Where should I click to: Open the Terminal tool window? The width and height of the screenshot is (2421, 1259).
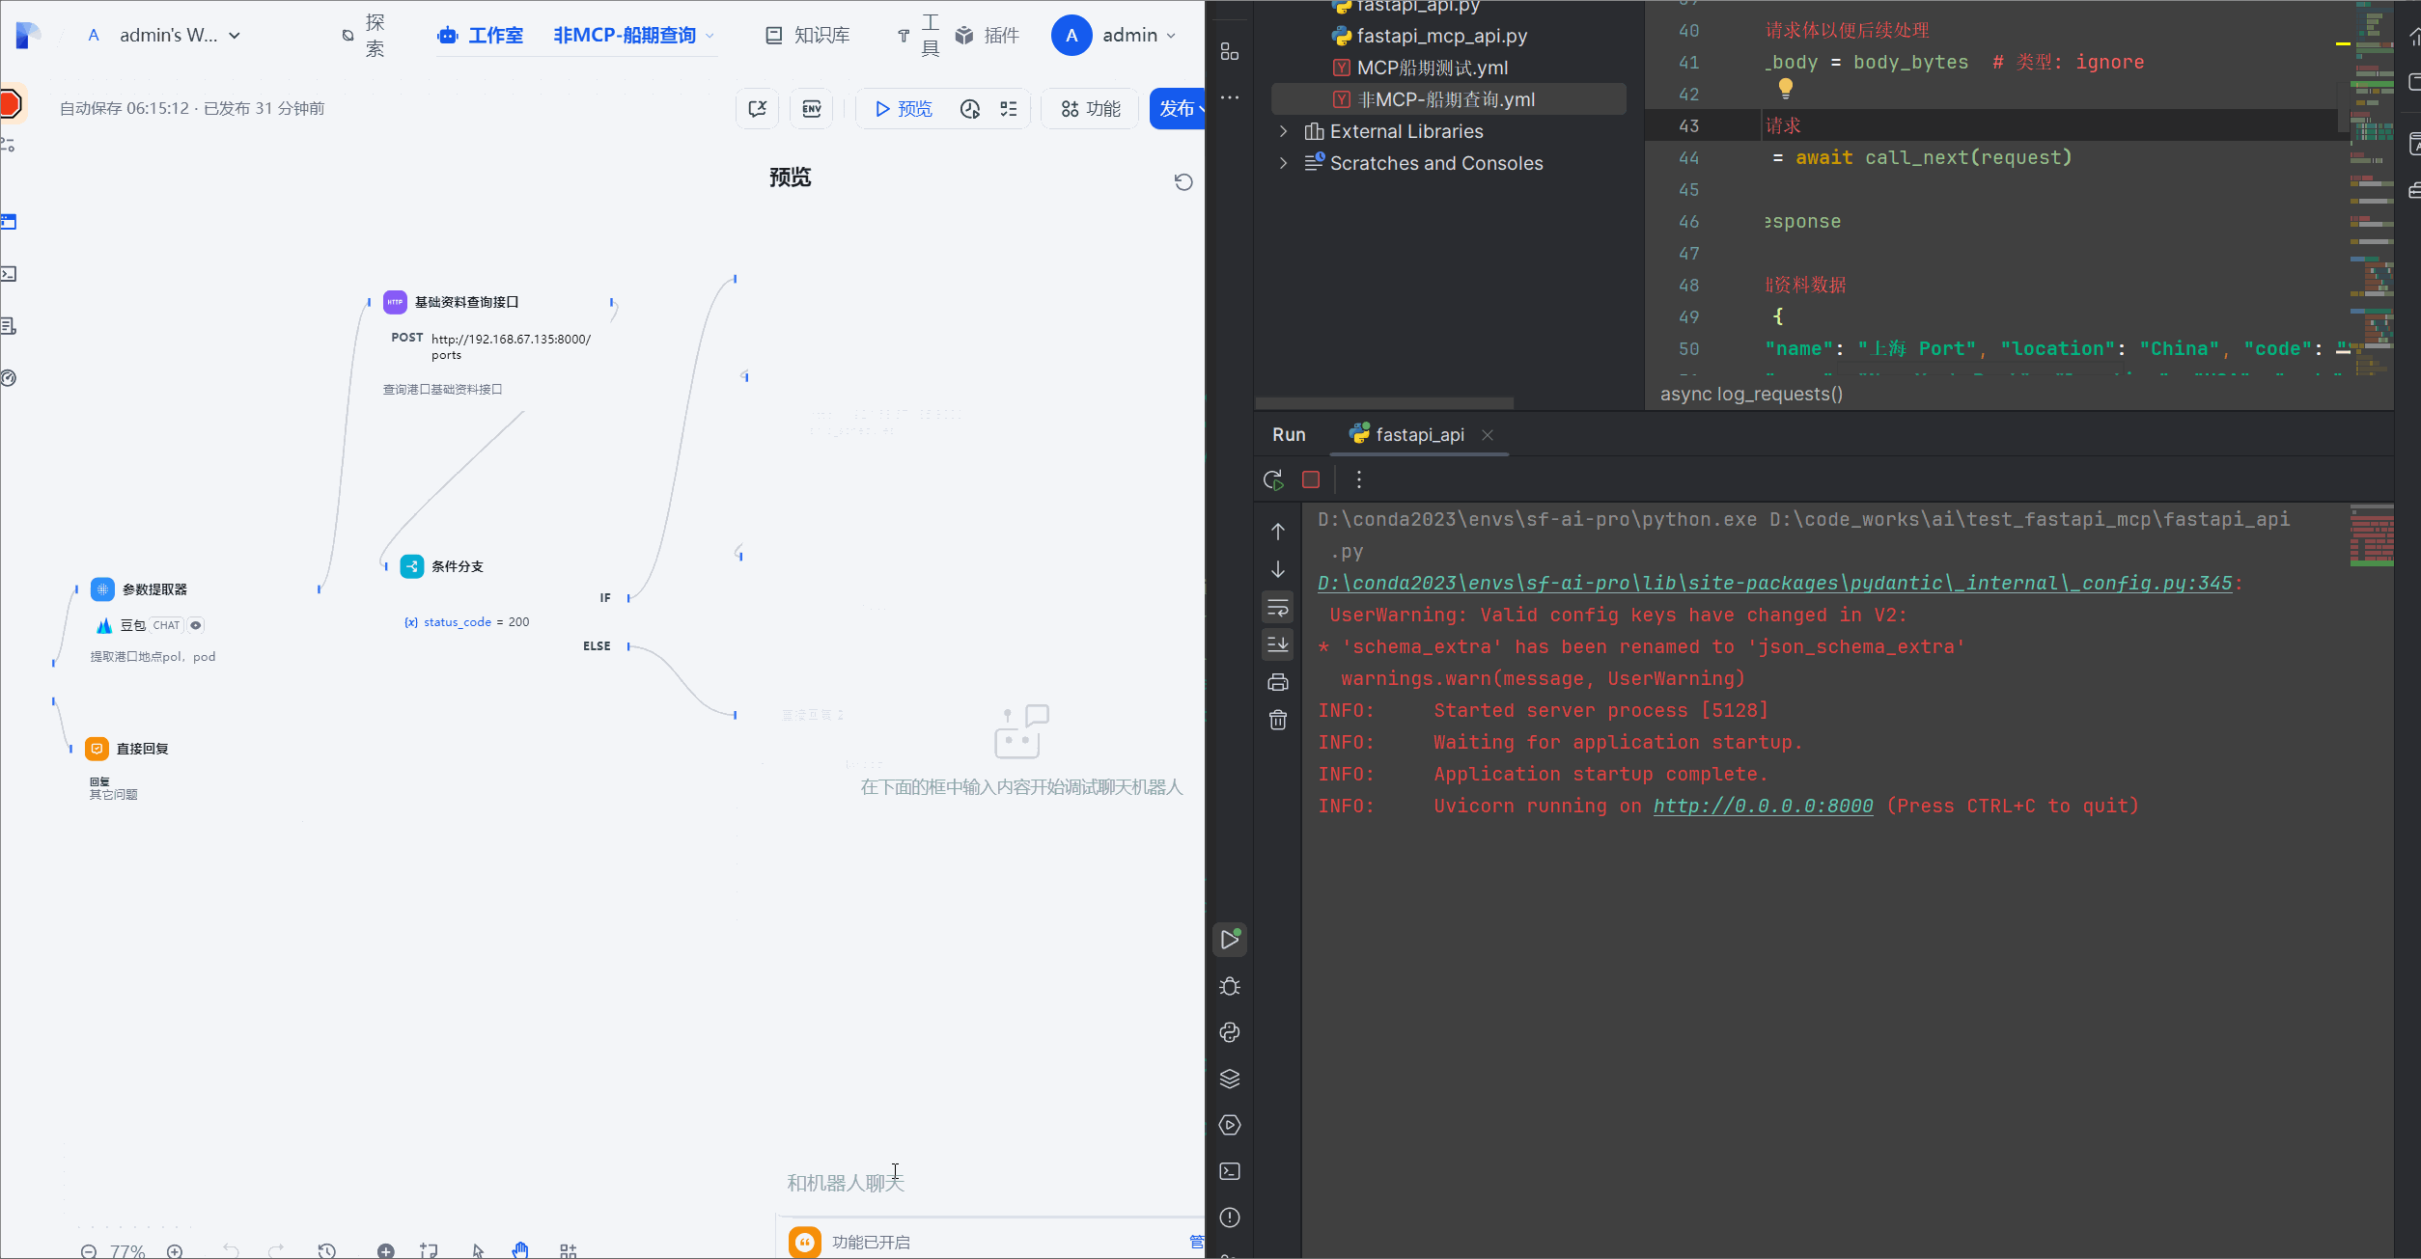pyautogui.click(x=1229, y=1171)
